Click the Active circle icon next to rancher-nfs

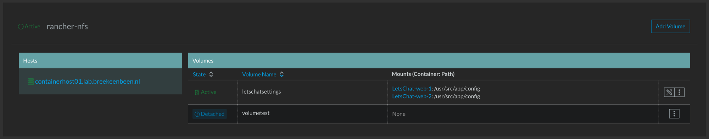coord(21,27)
